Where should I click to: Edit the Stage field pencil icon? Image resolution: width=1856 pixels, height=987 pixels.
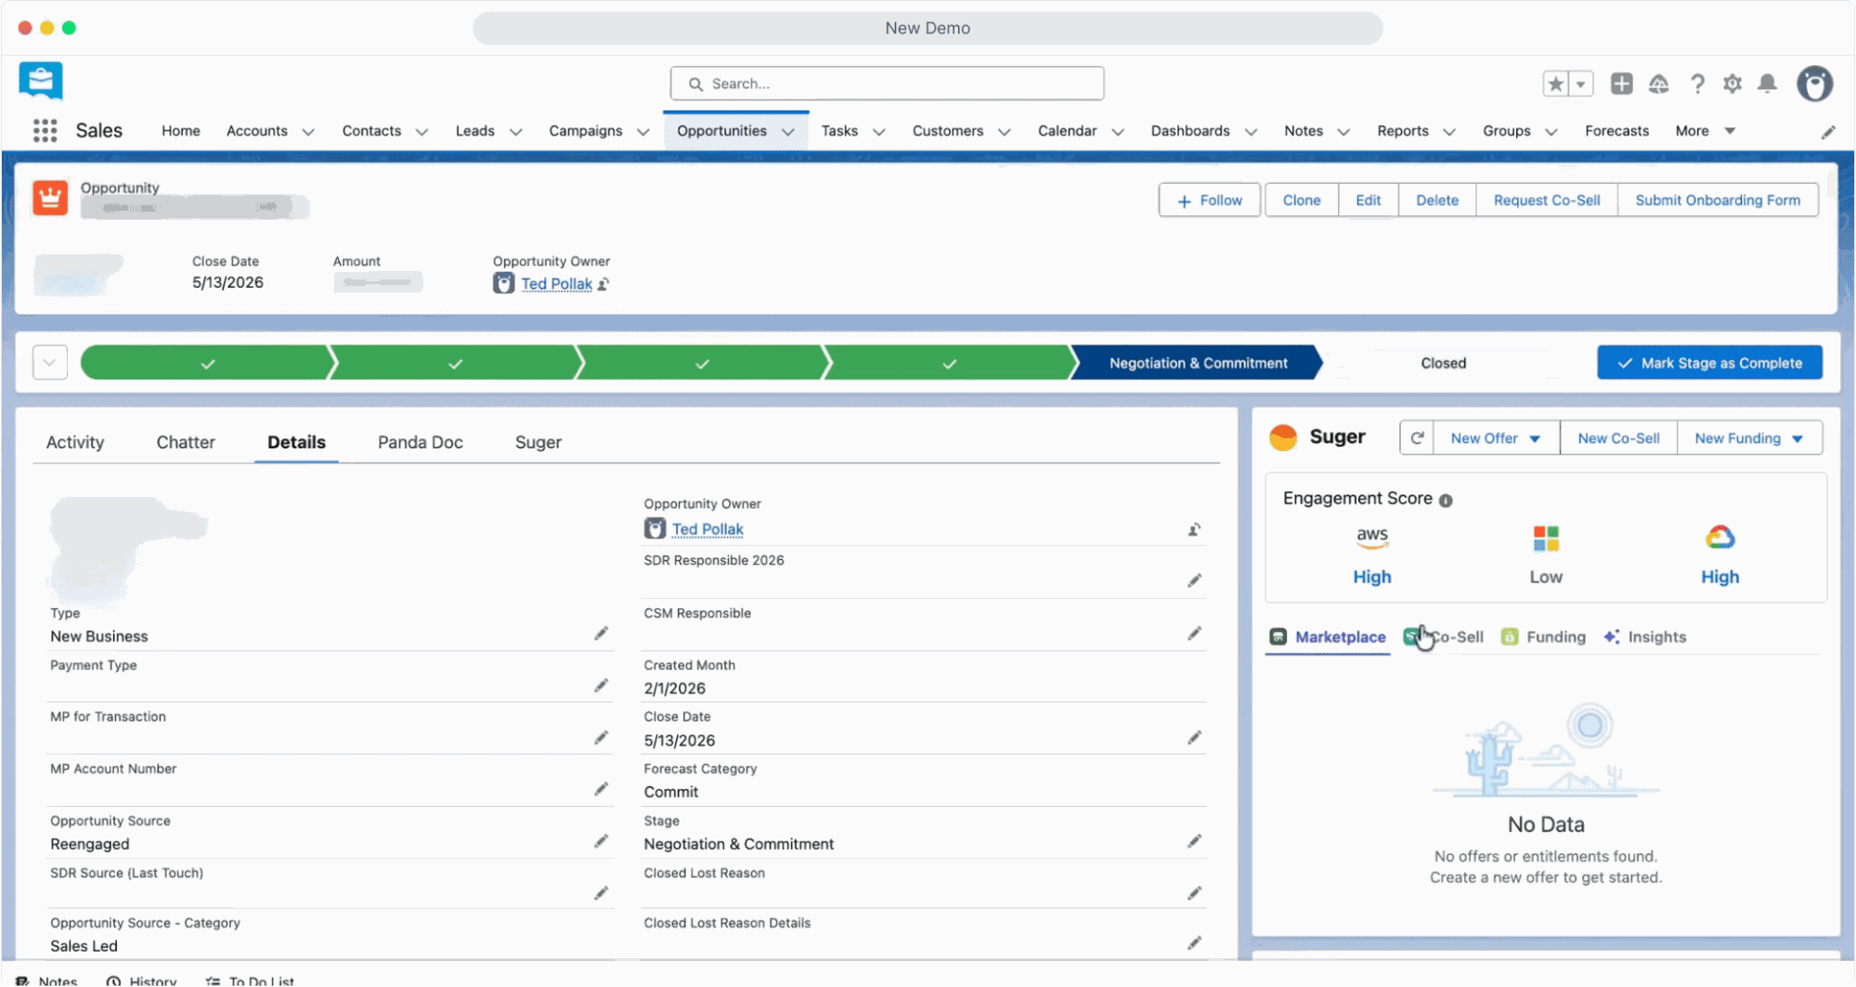click(1194, 842)
